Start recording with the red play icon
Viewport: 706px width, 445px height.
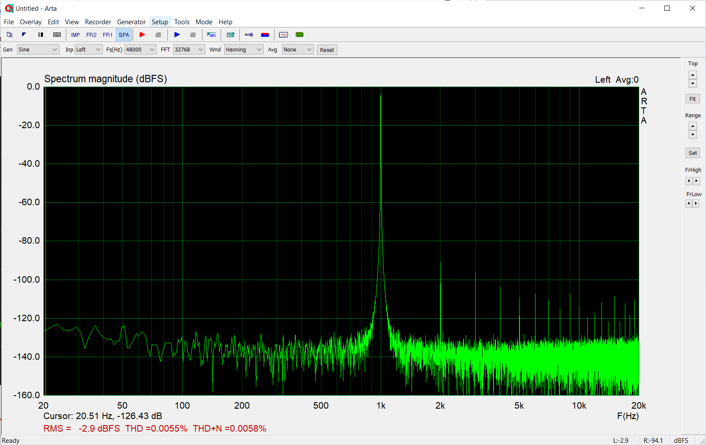(x=142, y=35)
